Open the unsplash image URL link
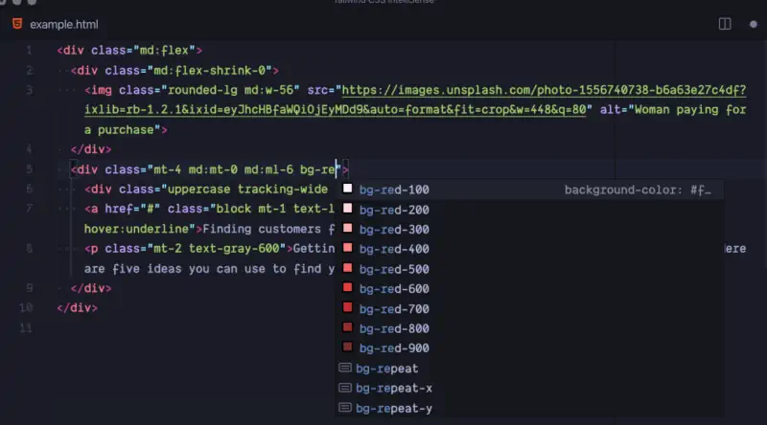 (544, 90)
